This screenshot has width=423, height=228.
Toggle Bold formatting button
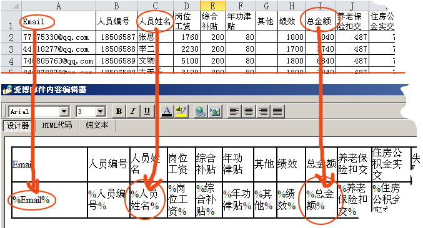pos(119,112)
